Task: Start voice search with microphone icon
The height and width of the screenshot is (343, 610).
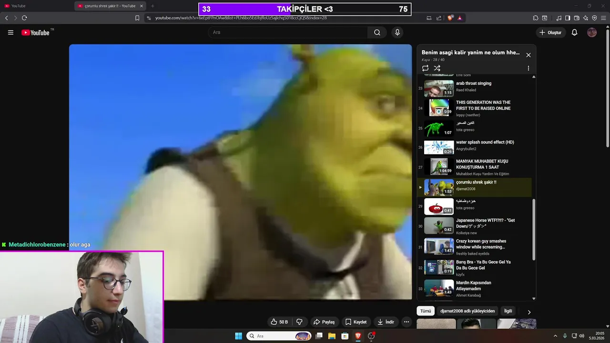Action: 397,32
